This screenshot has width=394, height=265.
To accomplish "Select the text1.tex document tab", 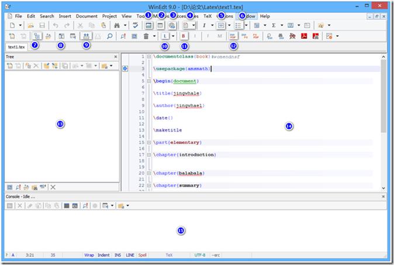I will [16, 47].
